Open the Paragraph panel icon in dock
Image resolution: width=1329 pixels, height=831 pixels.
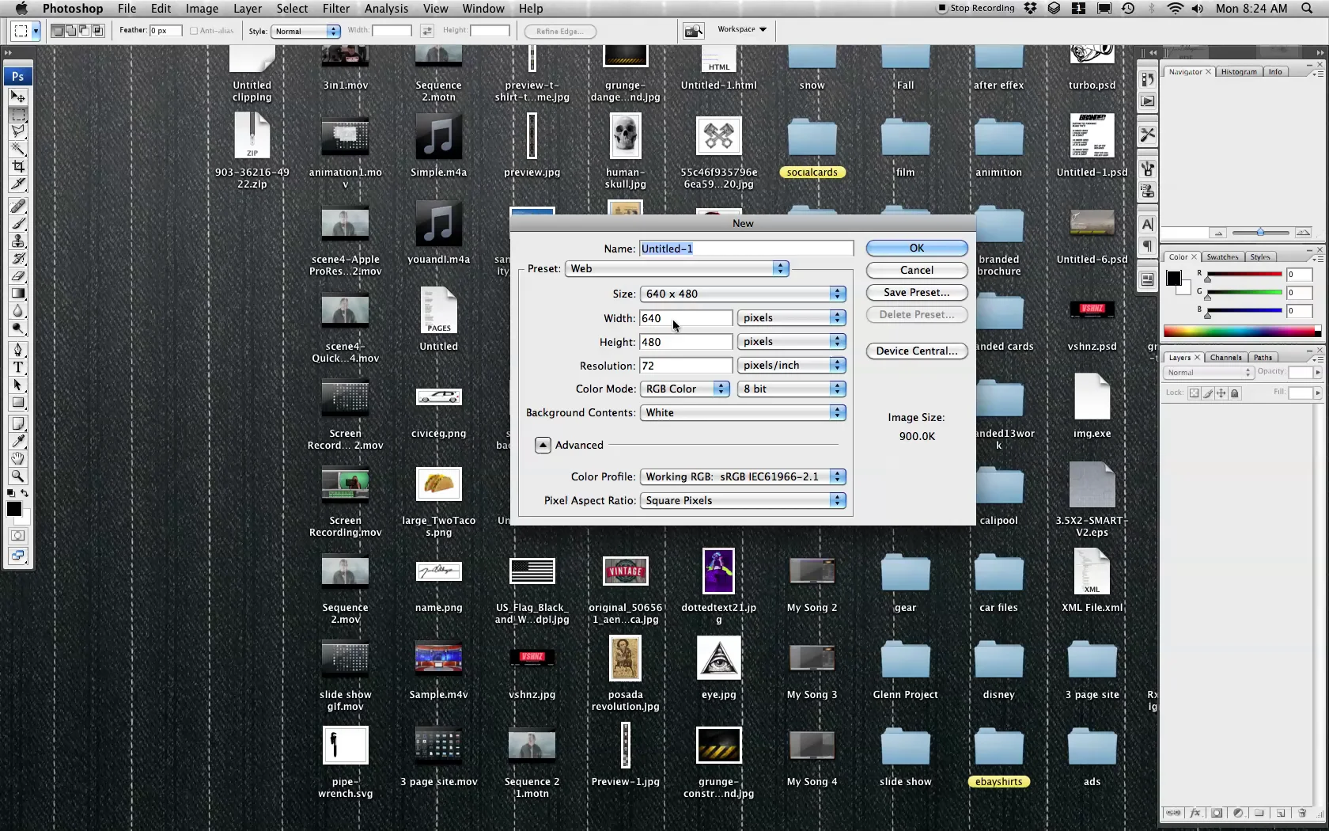click(1148, 246)
